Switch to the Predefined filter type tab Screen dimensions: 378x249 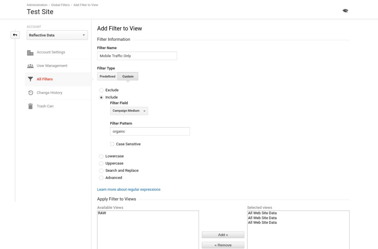point(107,76)
